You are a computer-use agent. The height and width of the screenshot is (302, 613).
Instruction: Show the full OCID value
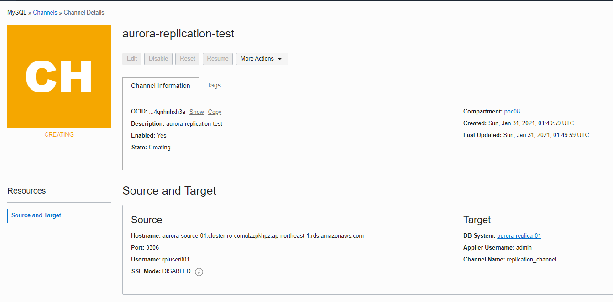pyautogui.click(x=197, y=112)
